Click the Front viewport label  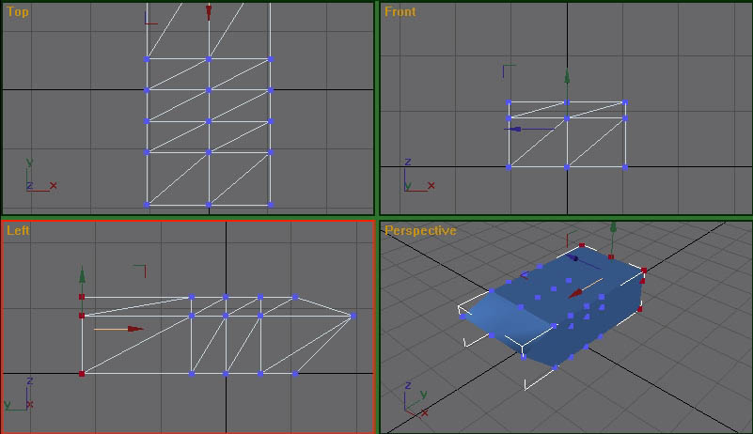(400, 12)
